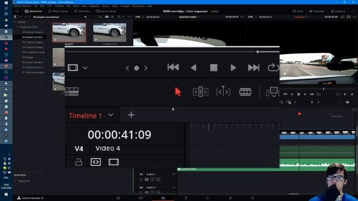Toggle enable video track for V4
Viewport: 358px width, 201px height.
tap(114, 162)
